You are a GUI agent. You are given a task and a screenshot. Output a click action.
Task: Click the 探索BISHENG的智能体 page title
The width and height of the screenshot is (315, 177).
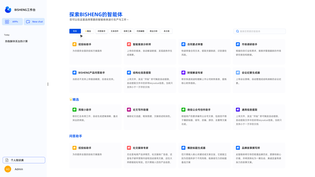[96, 15]
